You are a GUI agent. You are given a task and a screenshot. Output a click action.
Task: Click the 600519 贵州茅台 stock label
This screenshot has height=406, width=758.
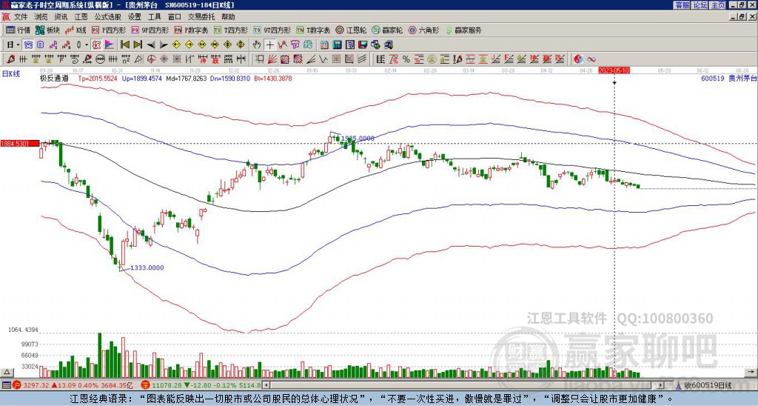tap(728, 78)
